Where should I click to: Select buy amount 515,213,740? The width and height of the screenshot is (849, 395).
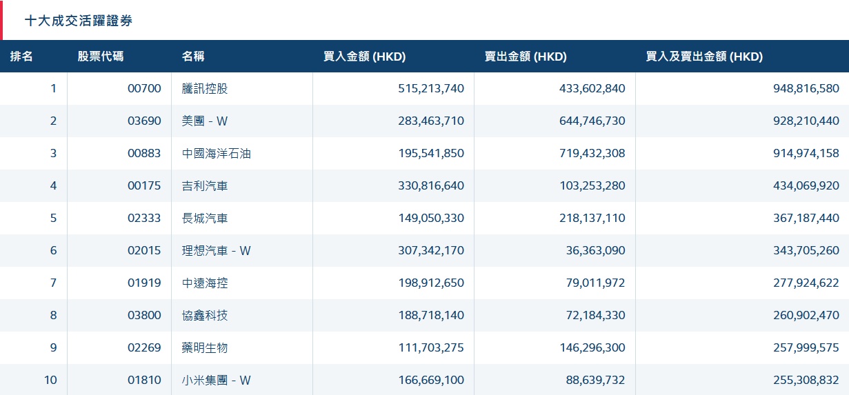431,88
